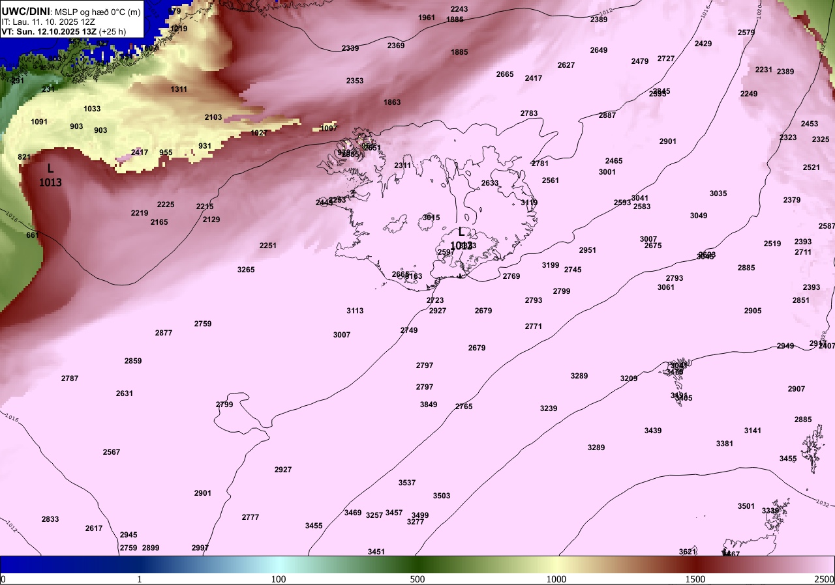
Task: Select the 3035 value
Action: coord(718,193)
